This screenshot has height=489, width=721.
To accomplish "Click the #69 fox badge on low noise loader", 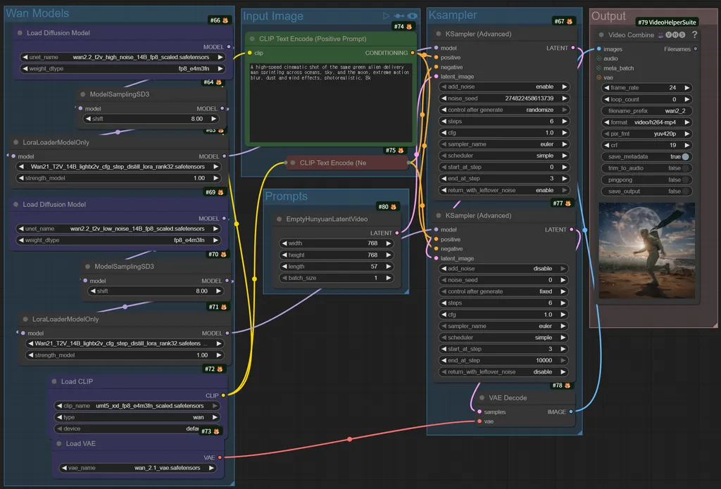I will (x=214, y=192).
